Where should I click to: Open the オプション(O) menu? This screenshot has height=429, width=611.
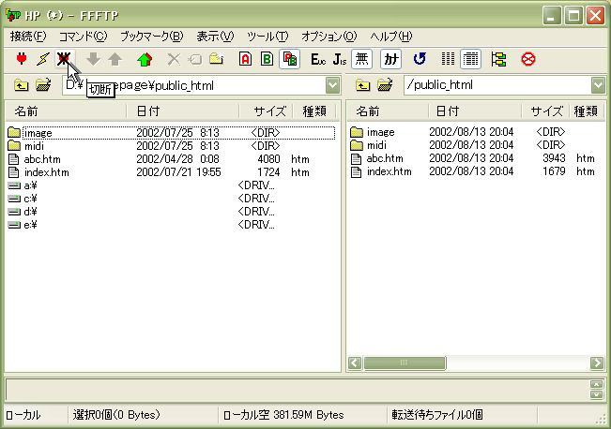coord(328,37)
